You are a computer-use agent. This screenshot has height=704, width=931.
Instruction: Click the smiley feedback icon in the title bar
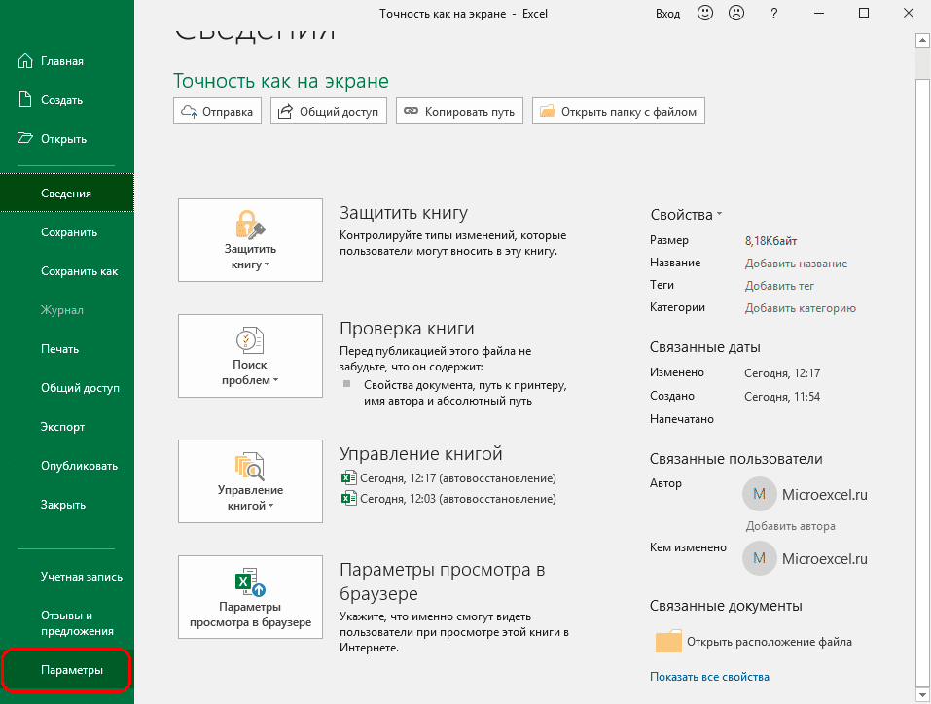point(704,13)
